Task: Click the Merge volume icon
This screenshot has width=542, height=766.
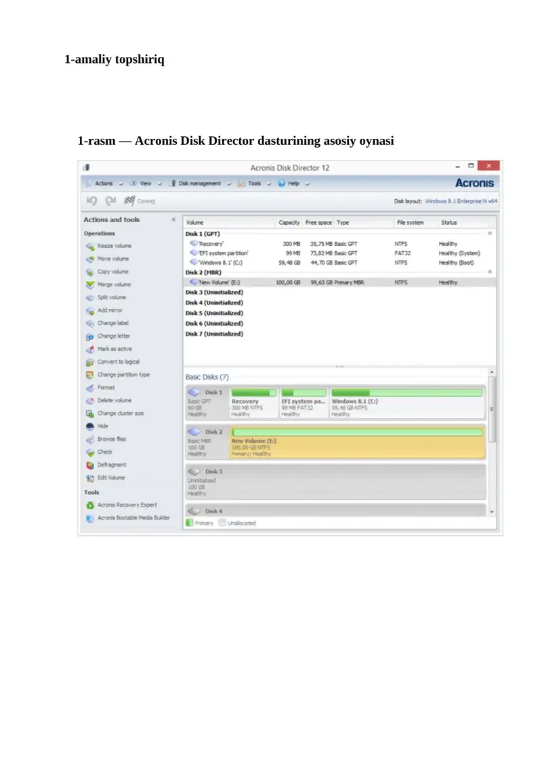Action: (90, 284)
